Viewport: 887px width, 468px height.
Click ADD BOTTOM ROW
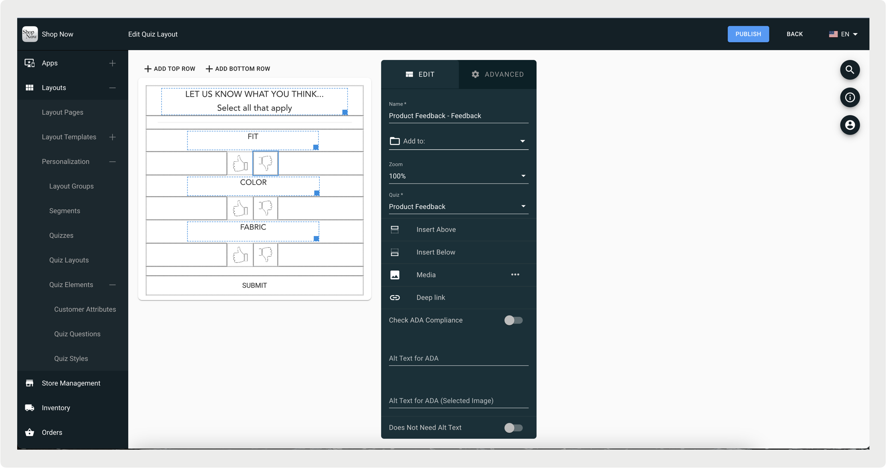(238, 69)
